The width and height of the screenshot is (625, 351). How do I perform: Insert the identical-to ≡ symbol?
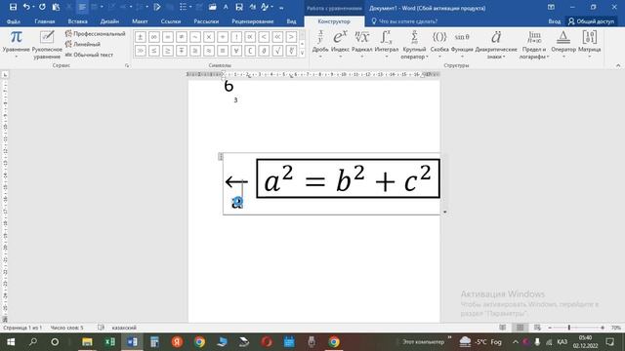pos(223,51)
